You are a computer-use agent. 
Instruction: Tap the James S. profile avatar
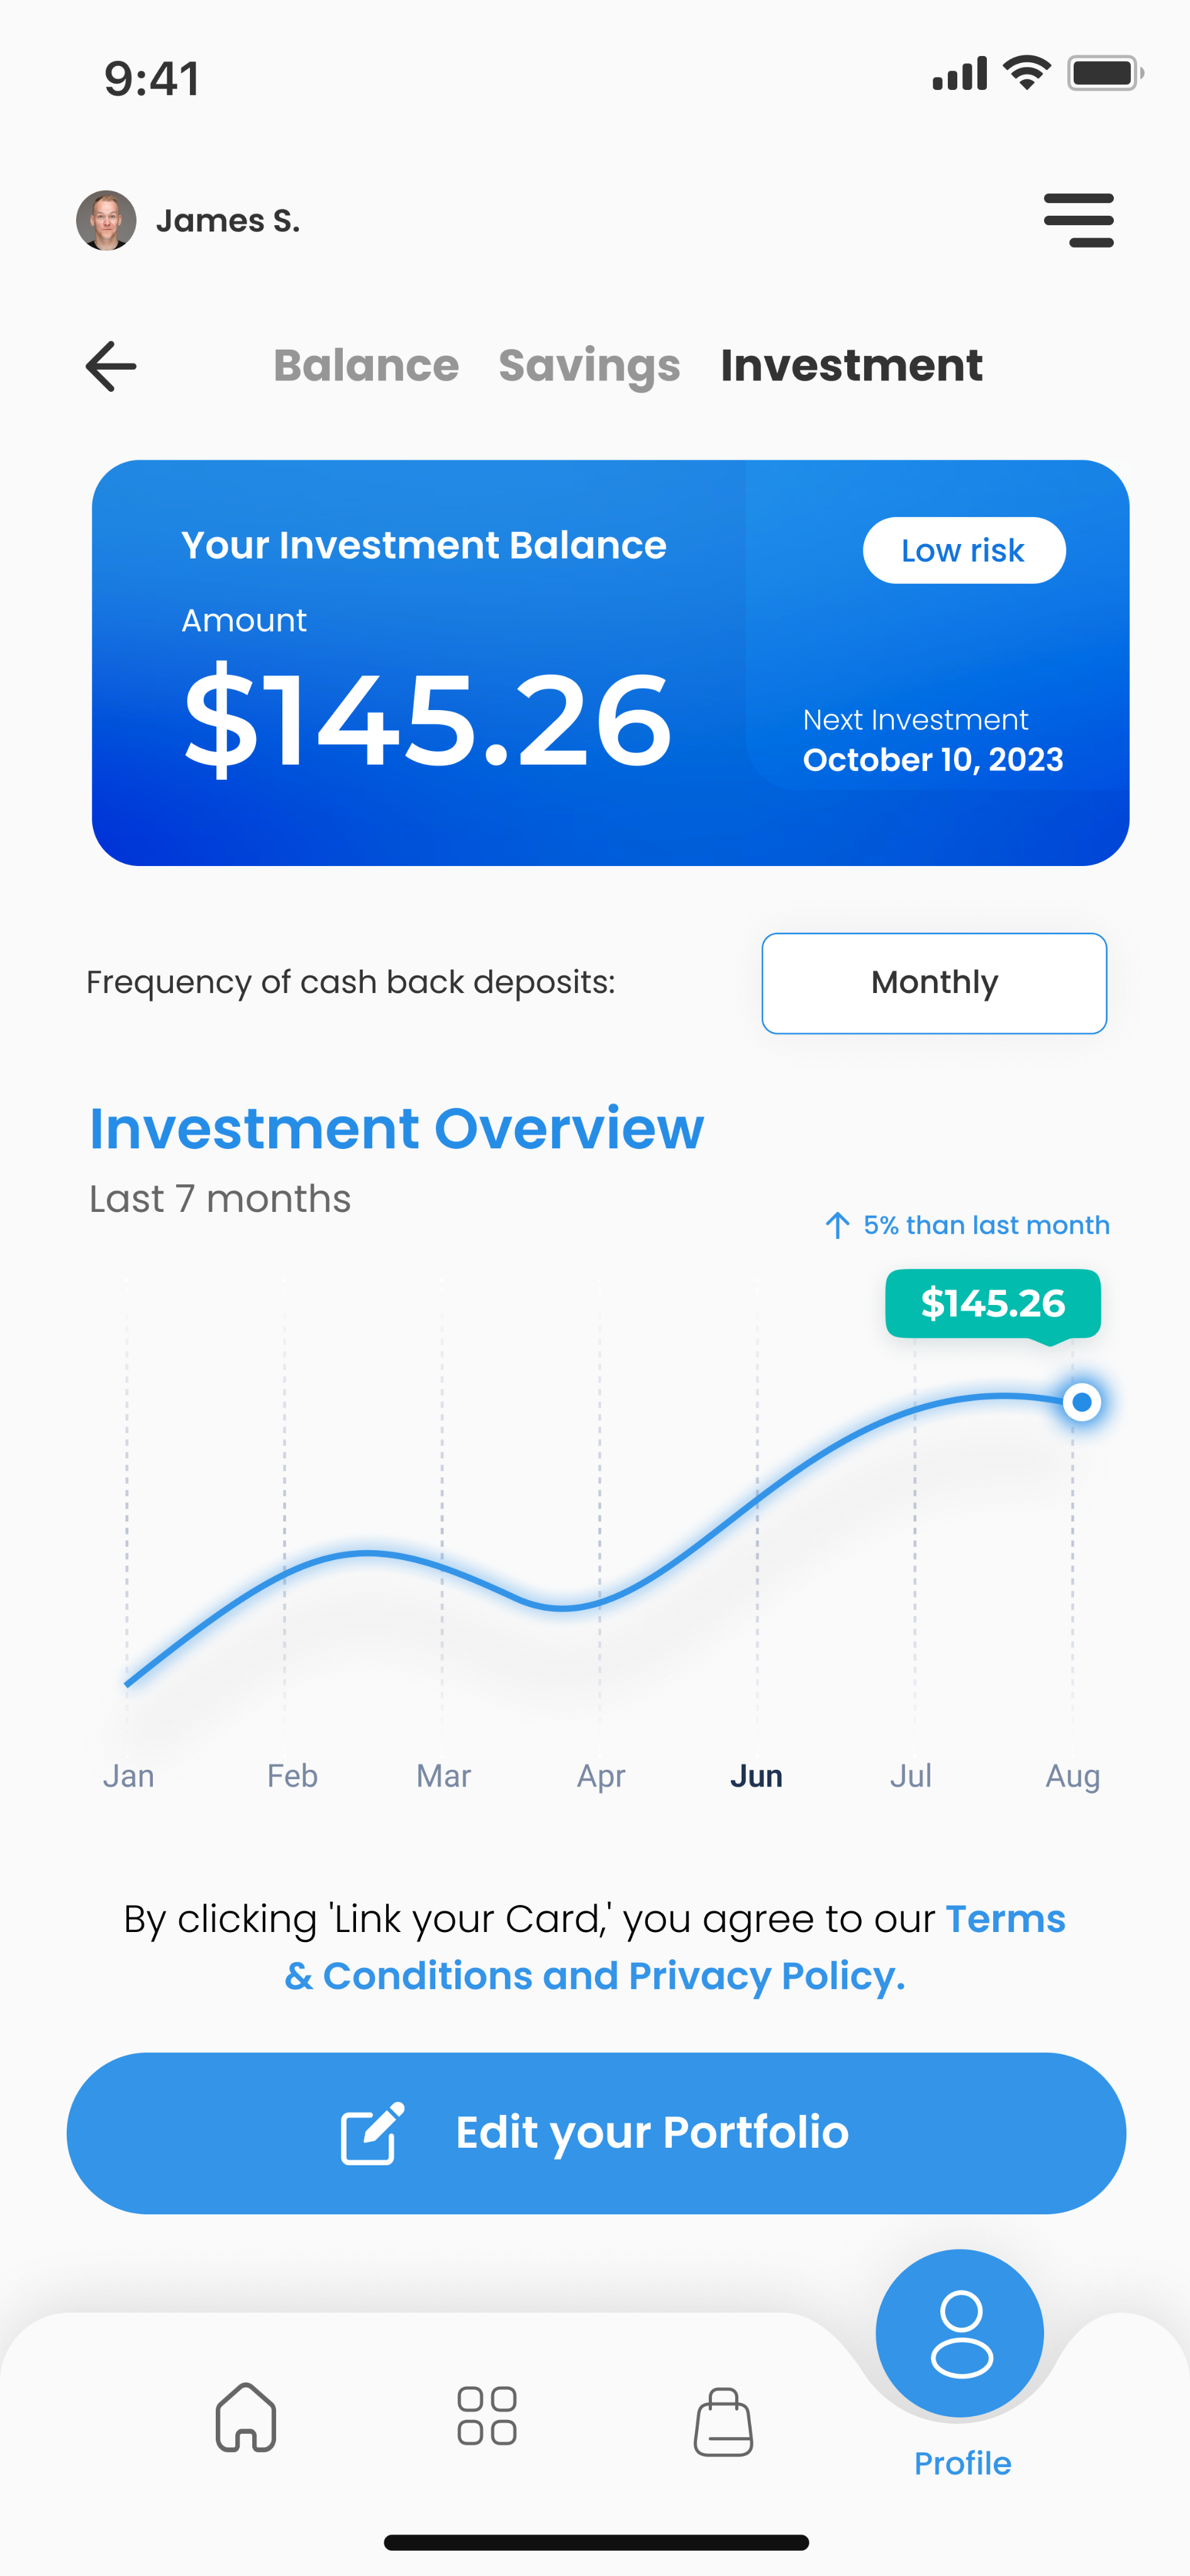tap(106, 220)
